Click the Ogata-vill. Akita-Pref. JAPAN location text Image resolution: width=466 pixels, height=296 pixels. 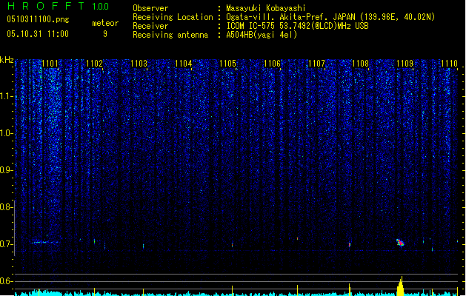[330, 17]
